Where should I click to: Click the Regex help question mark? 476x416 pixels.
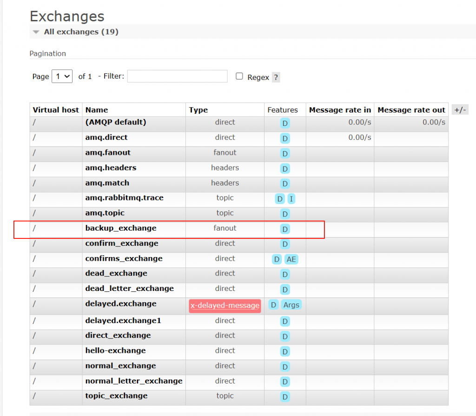coord(276,78)
